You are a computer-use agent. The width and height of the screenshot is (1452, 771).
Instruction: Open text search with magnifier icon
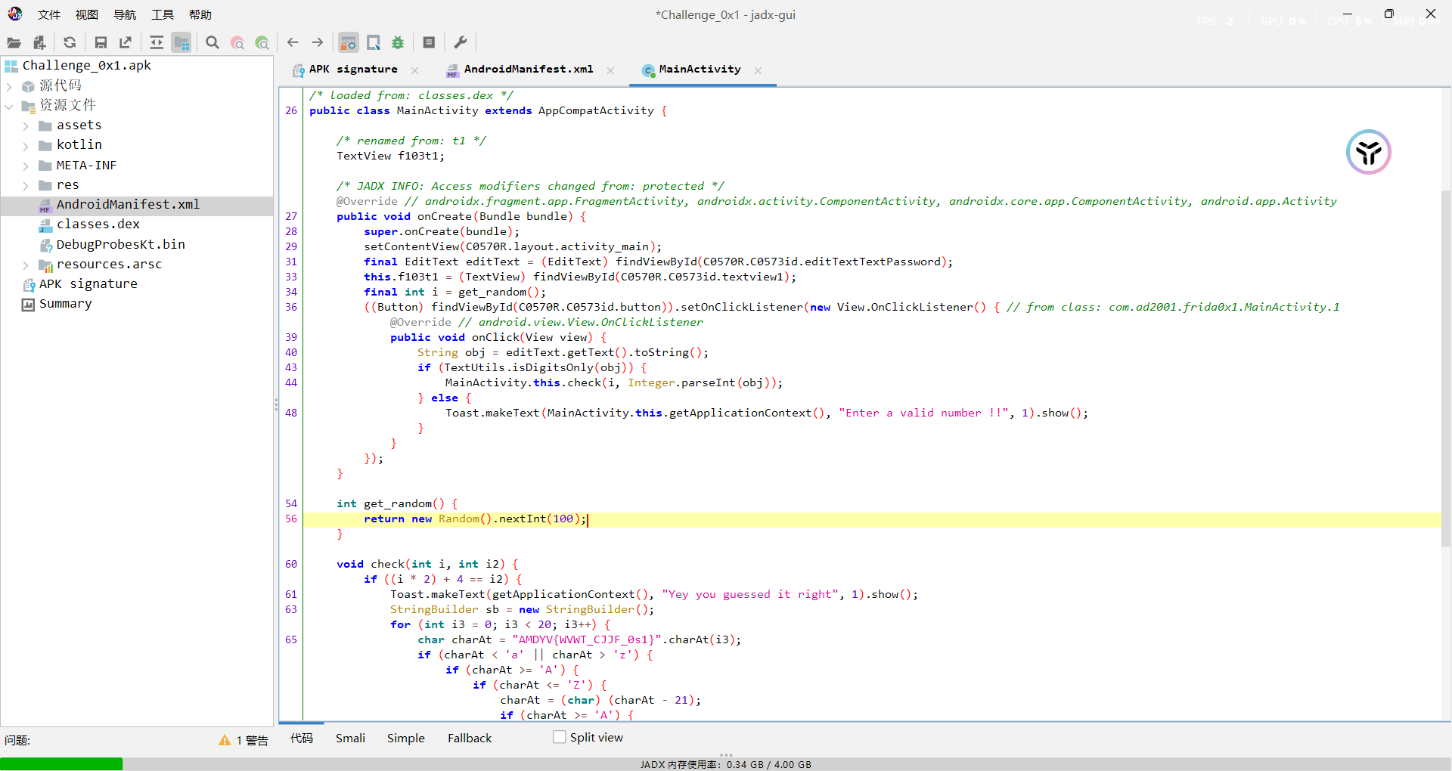coord(213,43)
